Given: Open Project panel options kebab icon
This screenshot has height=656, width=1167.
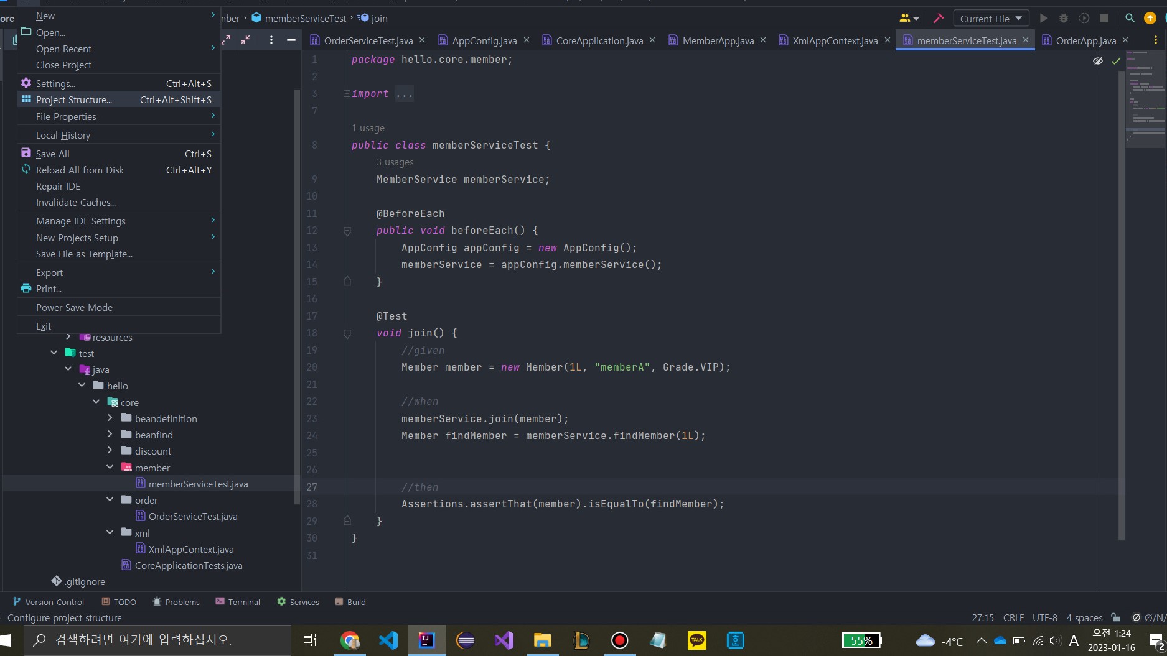Looking at the screenshot, I should pyautogui.click(x=271, y=40).
